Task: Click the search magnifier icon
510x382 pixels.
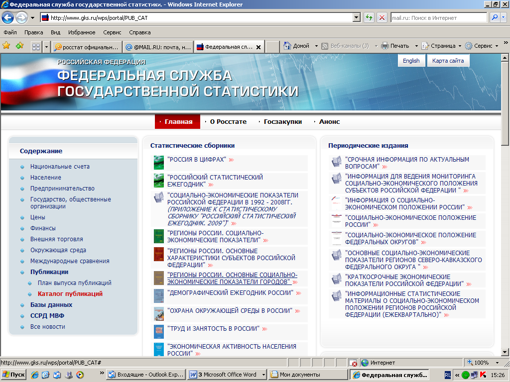Action: (495, 17)
